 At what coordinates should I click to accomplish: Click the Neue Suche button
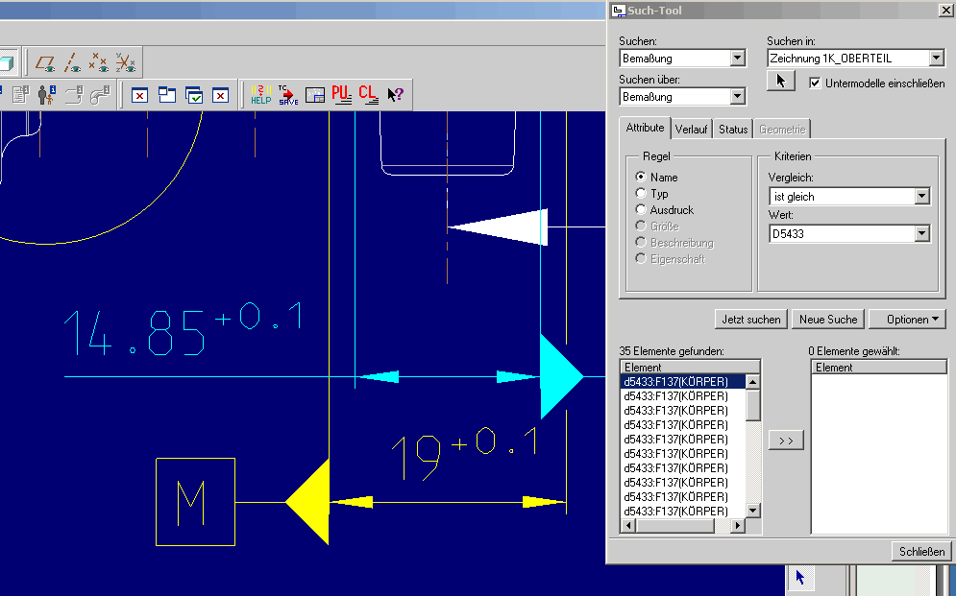click(x=828, y=319)
